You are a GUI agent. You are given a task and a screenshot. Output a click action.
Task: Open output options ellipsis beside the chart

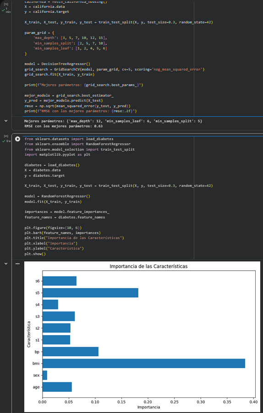pyautogui.click(x=17, y=264)
